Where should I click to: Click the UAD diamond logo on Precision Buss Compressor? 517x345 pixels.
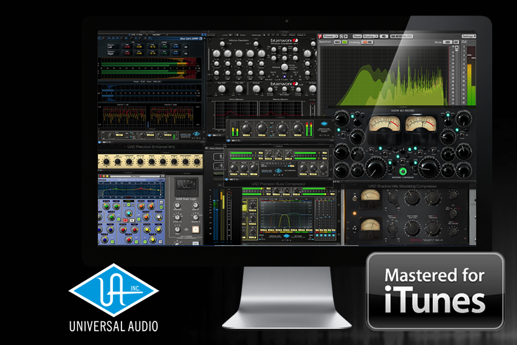278,171
